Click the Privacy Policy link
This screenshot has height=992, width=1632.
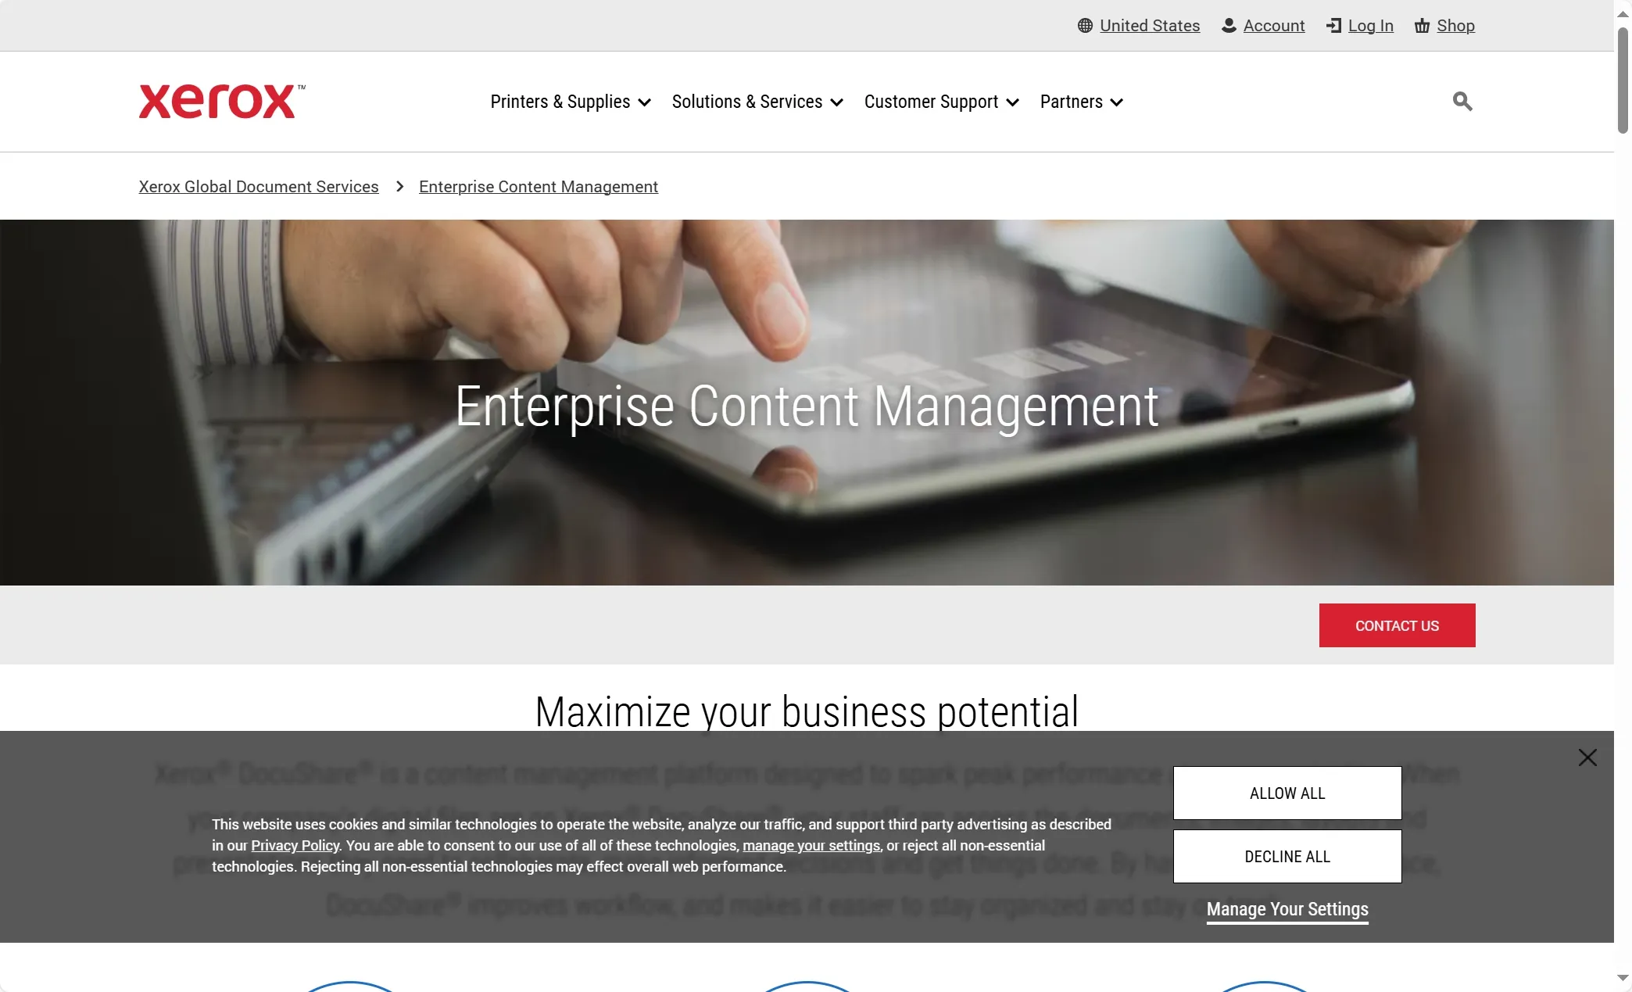click(x=295, y=845)
